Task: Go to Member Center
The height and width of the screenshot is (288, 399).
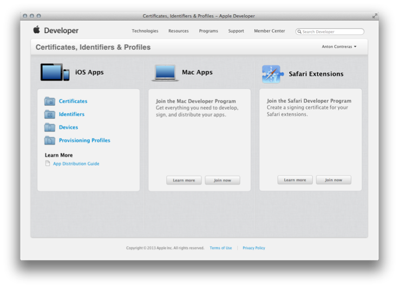Action: pos(269,31)
